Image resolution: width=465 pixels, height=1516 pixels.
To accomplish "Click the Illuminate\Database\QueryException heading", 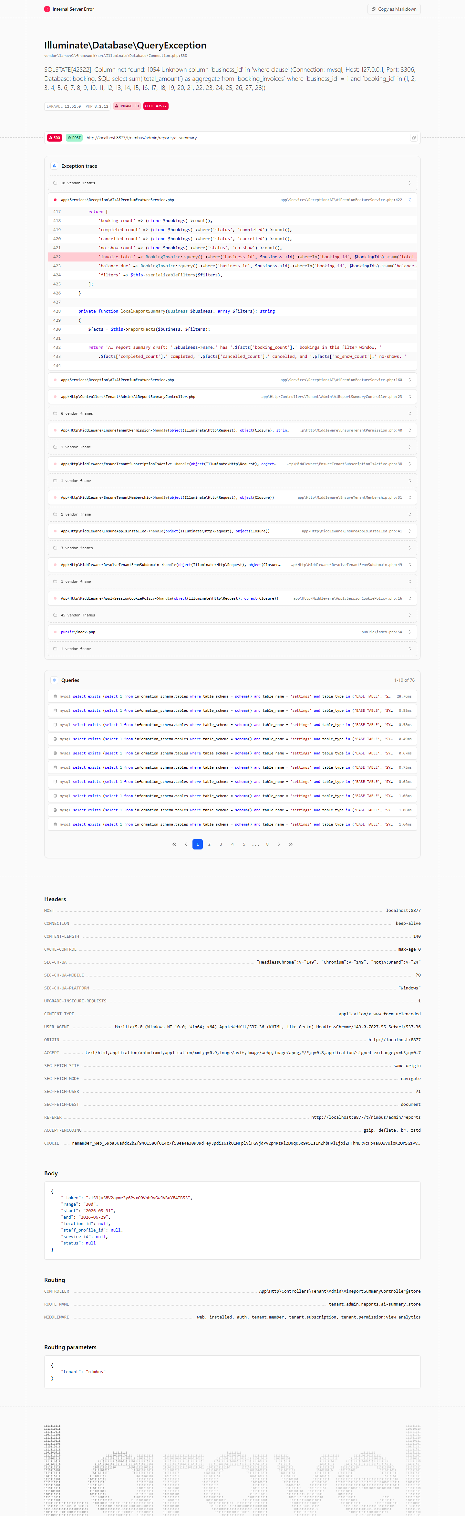I will click(x=125, y=45).
